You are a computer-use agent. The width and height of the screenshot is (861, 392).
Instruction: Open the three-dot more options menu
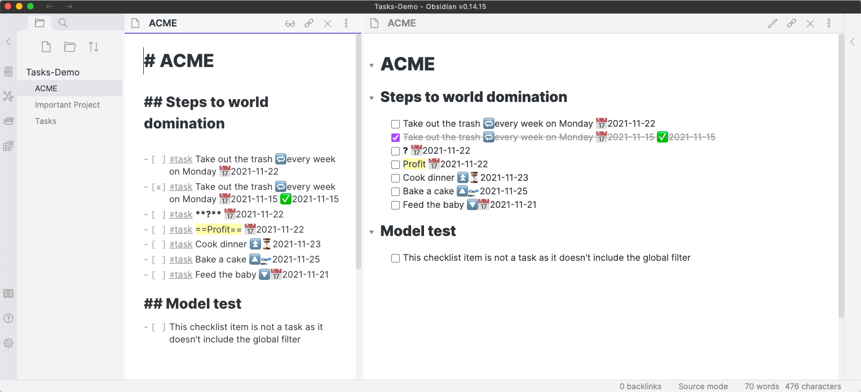click(x=346, y=23)
